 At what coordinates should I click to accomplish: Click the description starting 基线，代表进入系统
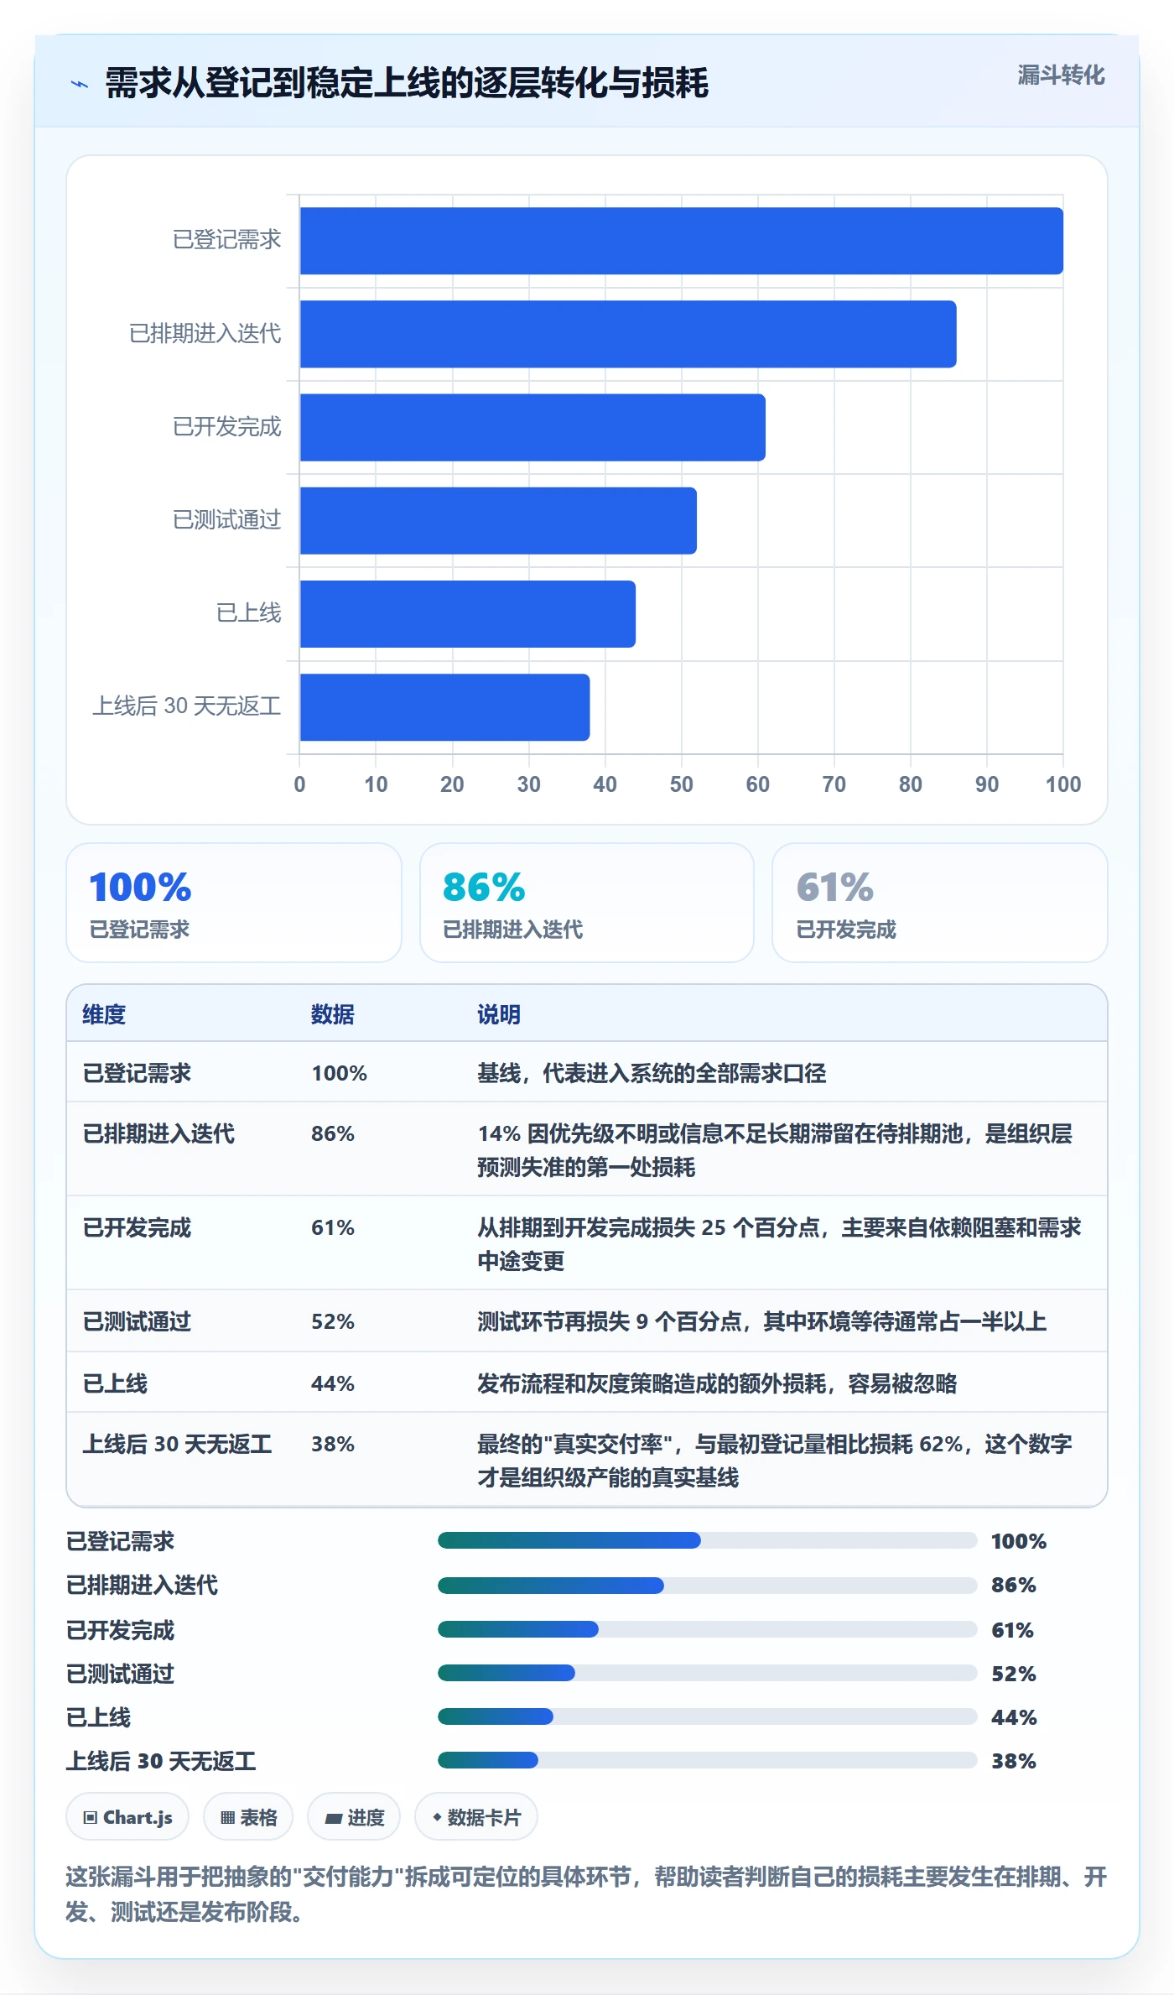tap(652, 1073)
